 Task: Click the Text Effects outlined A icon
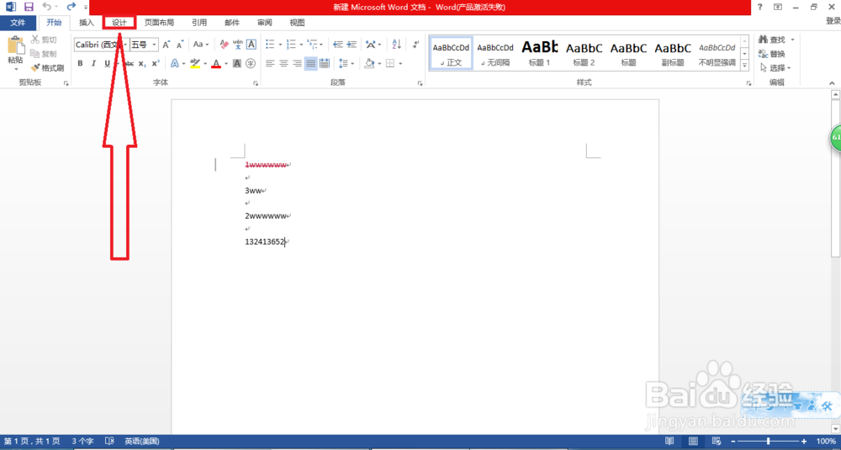point(175,63)
